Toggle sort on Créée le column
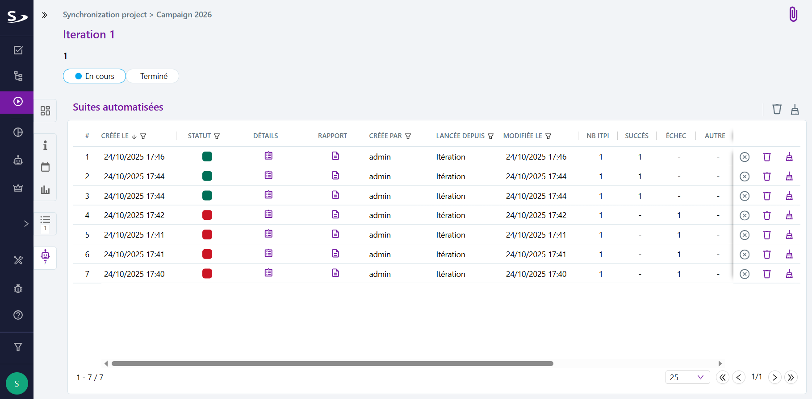This screenshot has height=399, width=812. [134, 136]
